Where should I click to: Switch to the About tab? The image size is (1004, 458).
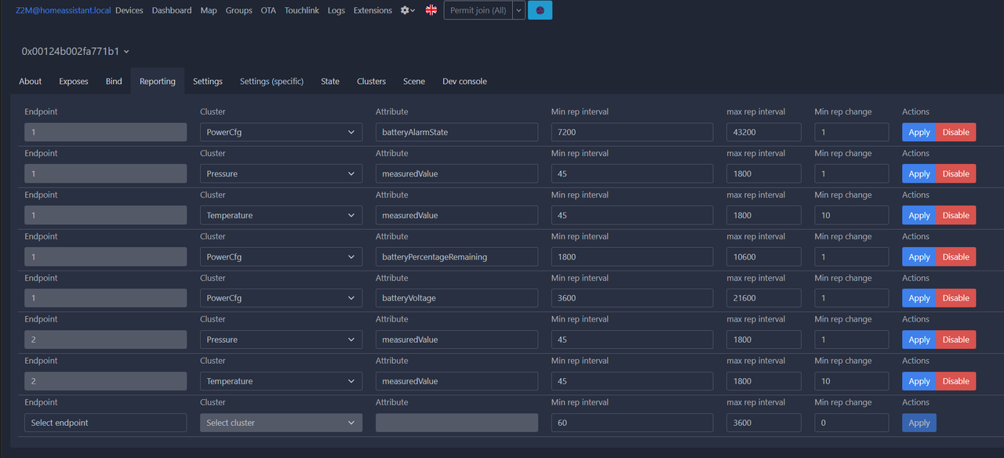31,81
